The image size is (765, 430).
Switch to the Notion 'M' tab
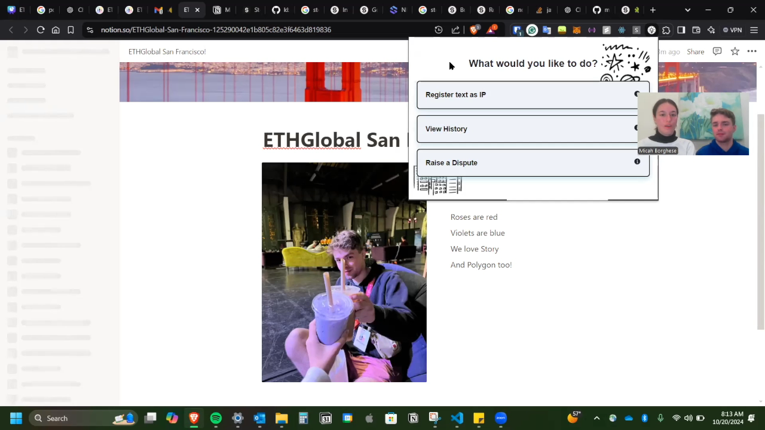pyautogui.click(x=222, y=10)
